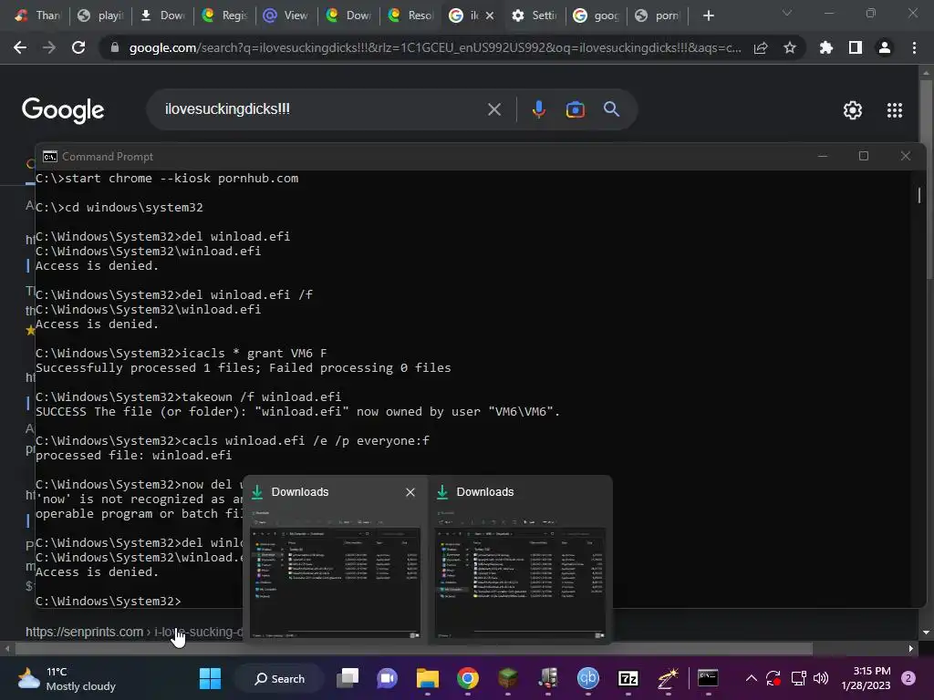
Task: Switch to the 'playi' tab
Action: click(x=100, y=15)
